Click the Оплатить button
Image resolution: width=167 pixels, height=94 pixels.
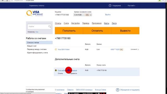tap(97, 31)
